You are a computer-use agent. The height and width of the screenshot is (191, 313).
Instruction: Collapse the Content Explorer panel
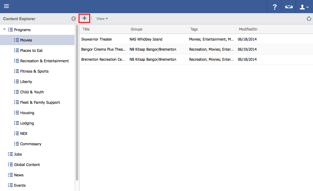[74, 19]
